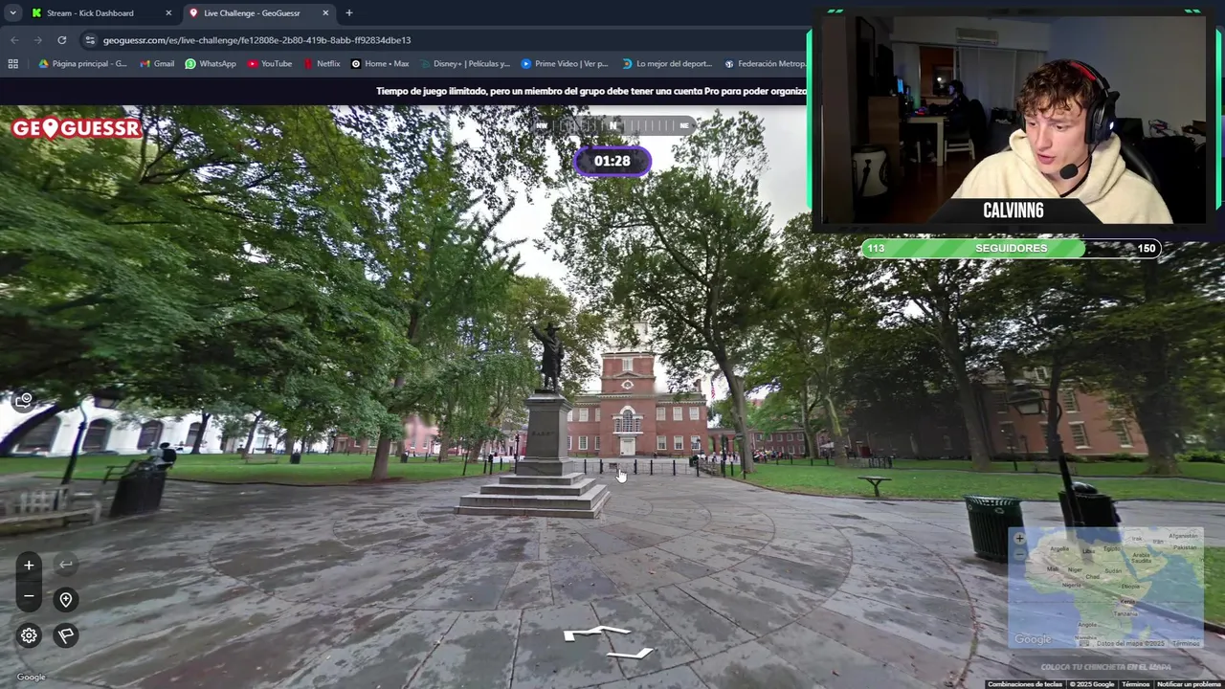Image resolution: width=1225 pixels, height=689 pixels.
Task: Click Coloca tu chincheta en el mapa
Action: [1105, 667]
